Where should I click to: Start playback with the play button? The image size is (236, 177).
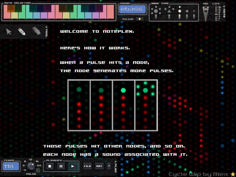[73, 166]
